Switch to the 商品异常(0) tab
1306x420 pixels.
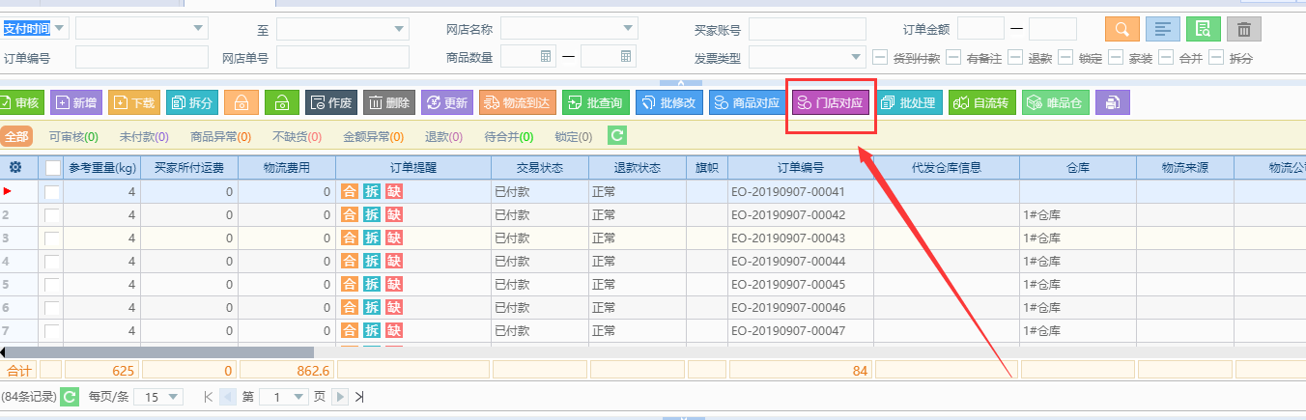[221, 137]
